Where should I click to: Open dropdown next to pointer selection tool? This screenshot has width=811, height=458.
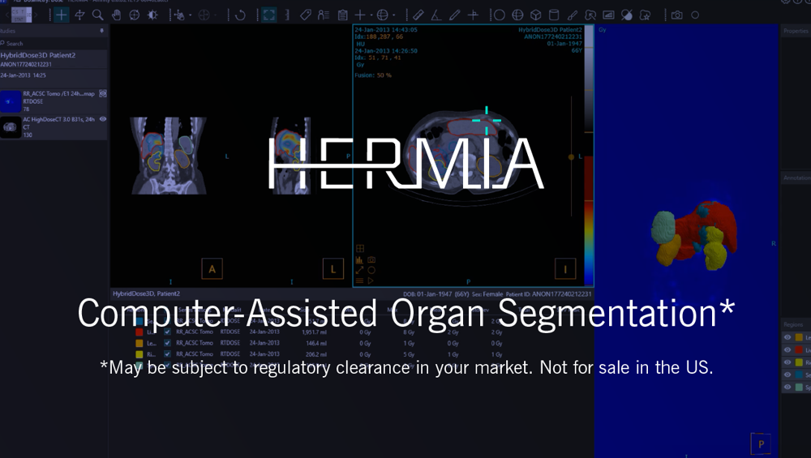click(x=189, y=15)
